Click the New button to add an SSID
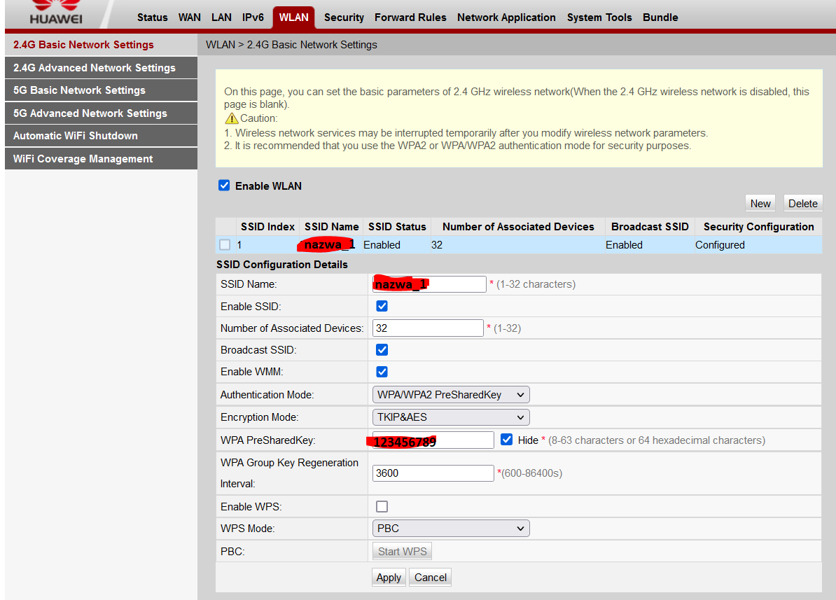836x600 pixels. pos(760,203)
